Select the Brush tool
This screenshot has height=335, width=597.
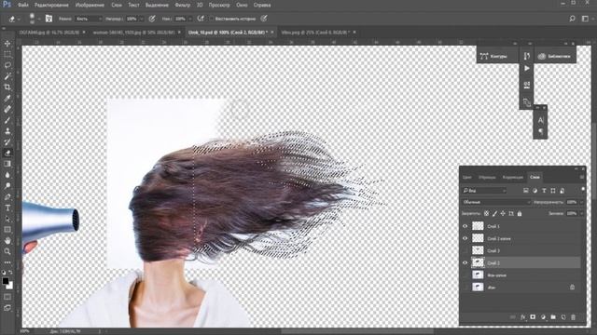coord(7,120)
